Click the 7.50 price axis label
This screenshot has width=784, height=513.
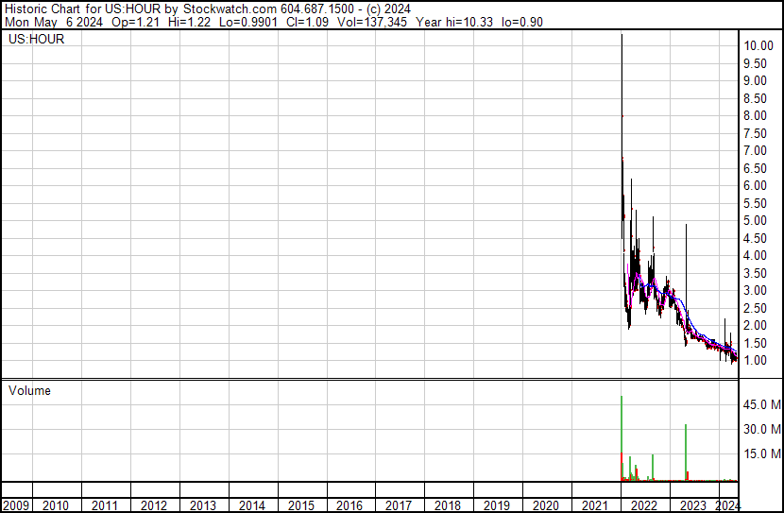757,133
